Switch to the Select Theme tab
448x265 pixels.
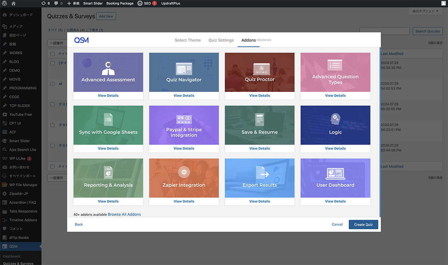tap(187, 40)
